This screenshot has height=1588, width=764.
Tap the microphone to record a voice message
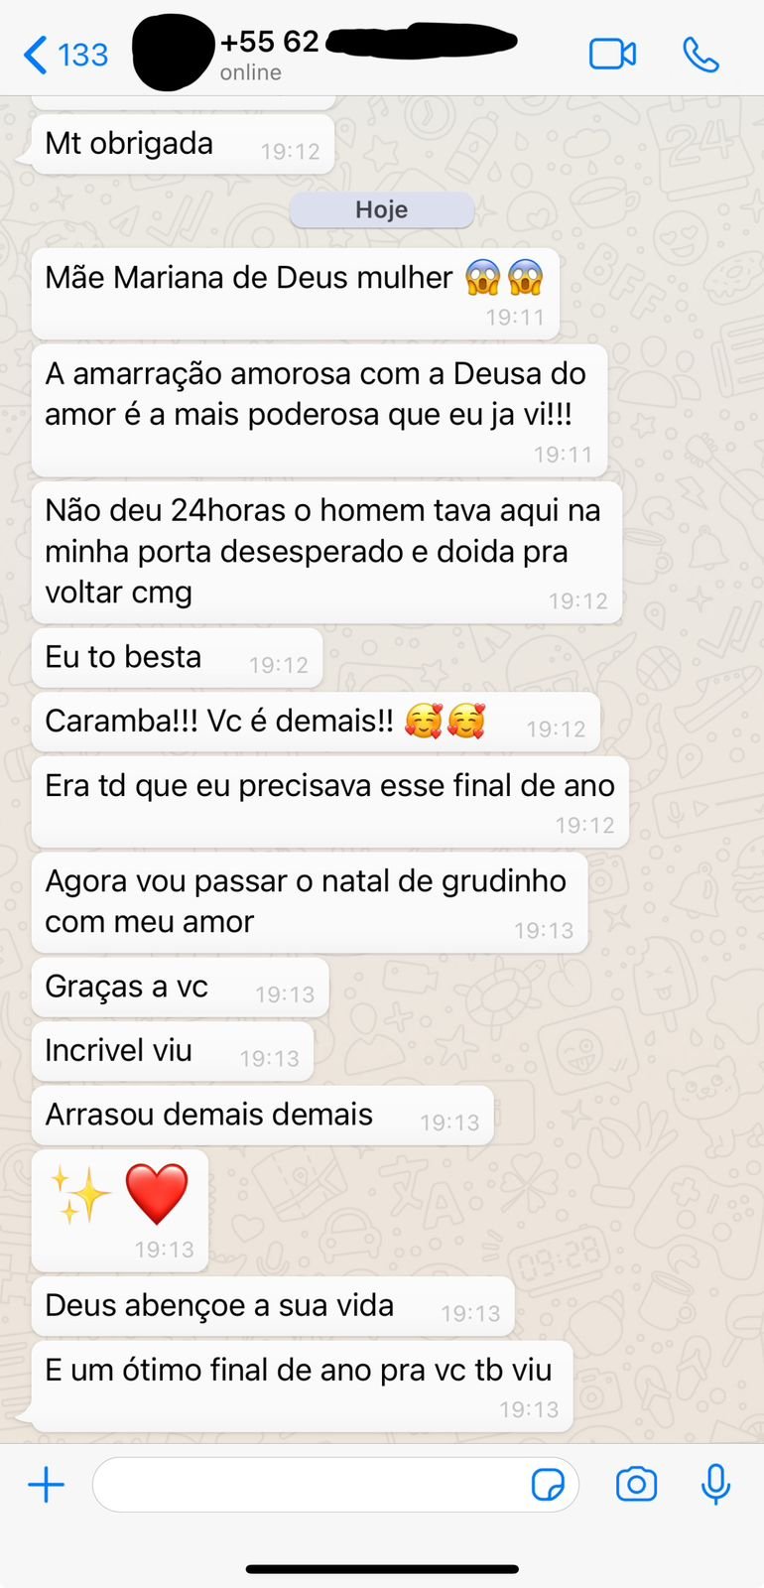(x=715, y=1485)
